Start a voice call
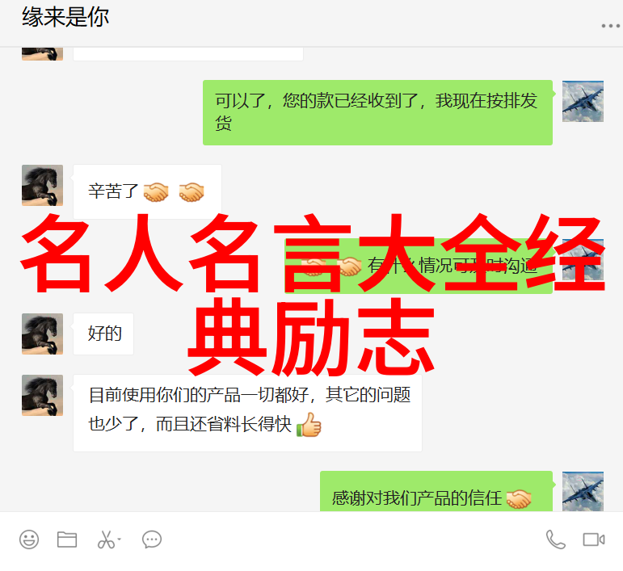Screen dimensions: 623x571 (x=555, y=540)
